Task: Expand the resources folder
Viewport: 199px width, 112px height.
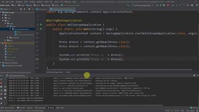Action: tap(8, 38)
